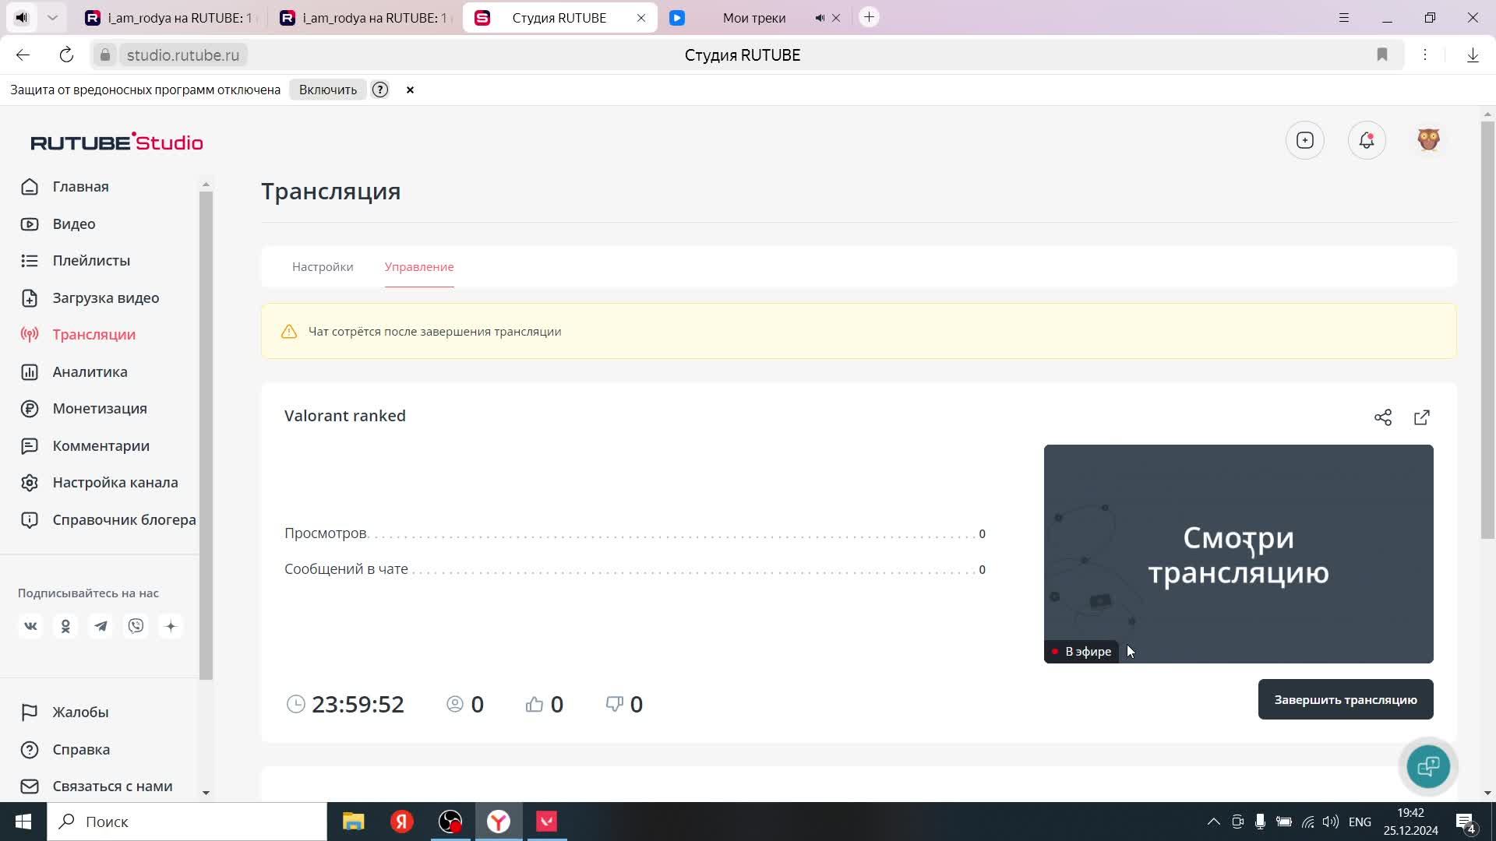Click the Смотри трансляцию preview thumbnail
This screenshot has height=841, width=1496.
[x=1238, y=554]
